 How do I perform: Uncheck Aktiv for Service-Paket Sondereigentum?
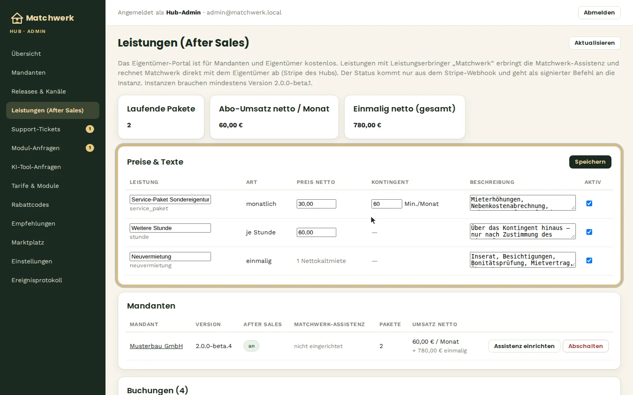click(x=589, y=203)
